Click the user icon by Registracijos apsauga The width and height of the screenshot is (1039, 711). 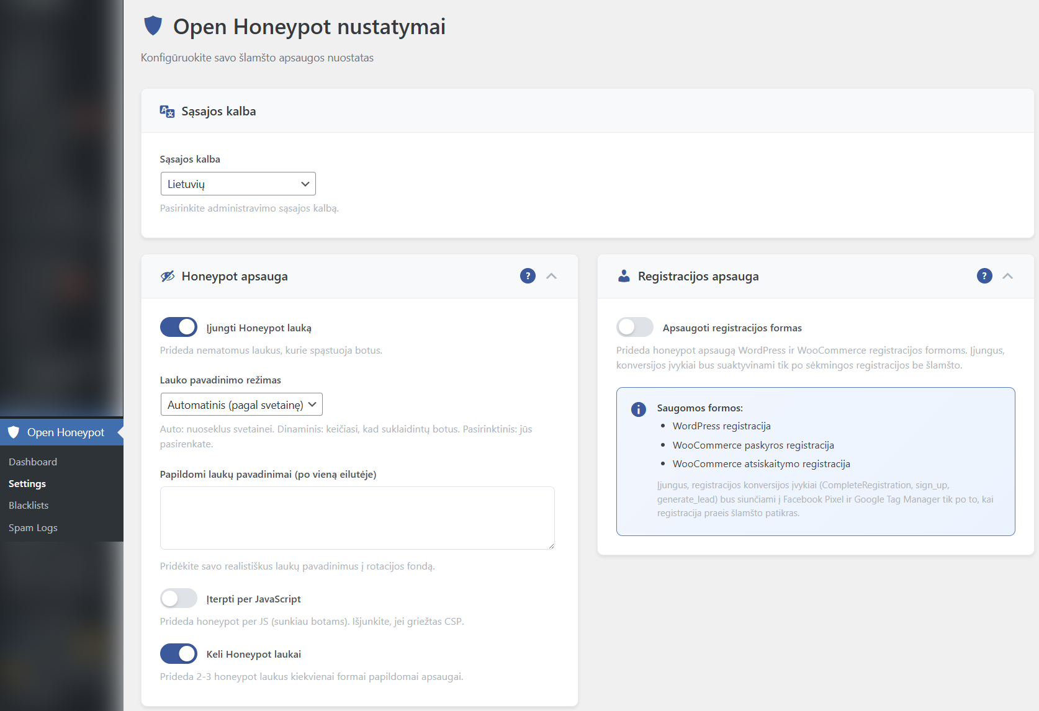tap(624, 276)
